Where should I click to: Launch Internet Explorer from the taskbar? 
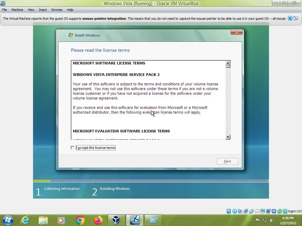[25, 220]
